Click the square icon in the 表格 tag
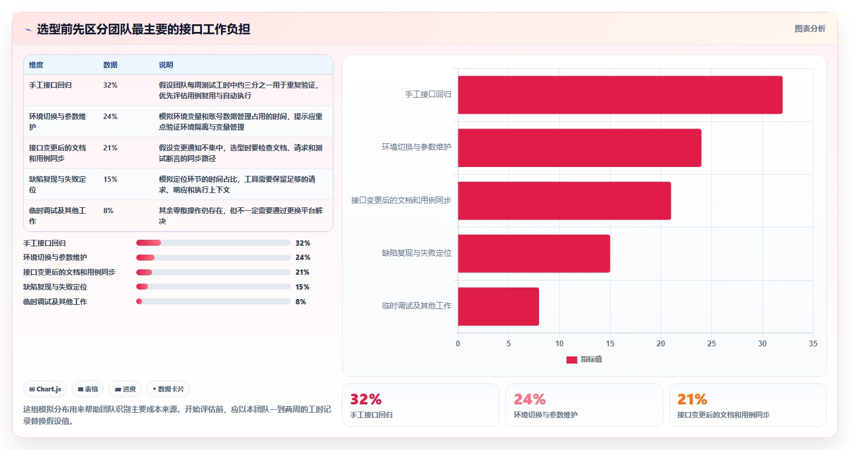 (81, 389)
